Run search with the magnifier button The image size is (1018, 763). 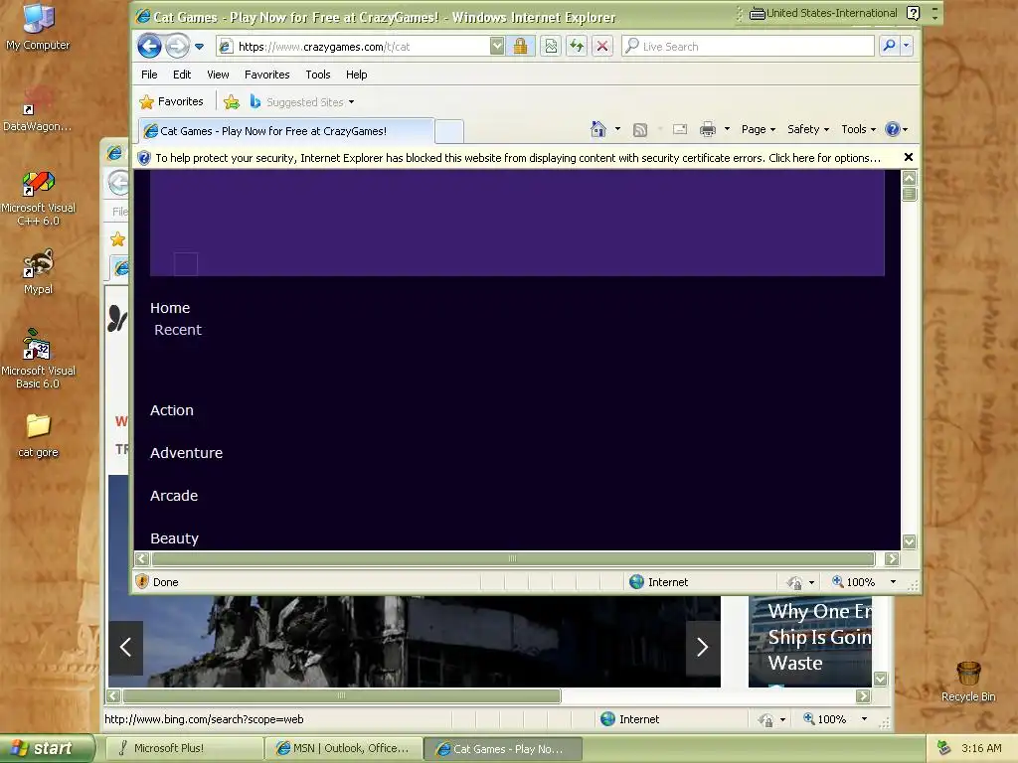pyautogui.click(x=890, y=46)
